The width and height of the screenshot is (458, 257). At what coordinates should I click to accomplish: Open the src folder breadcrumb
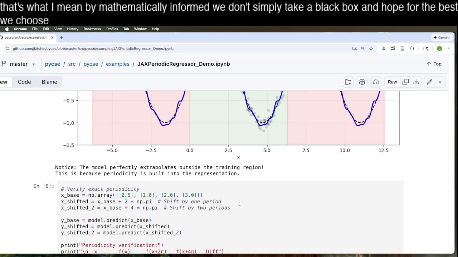[72, 64]
